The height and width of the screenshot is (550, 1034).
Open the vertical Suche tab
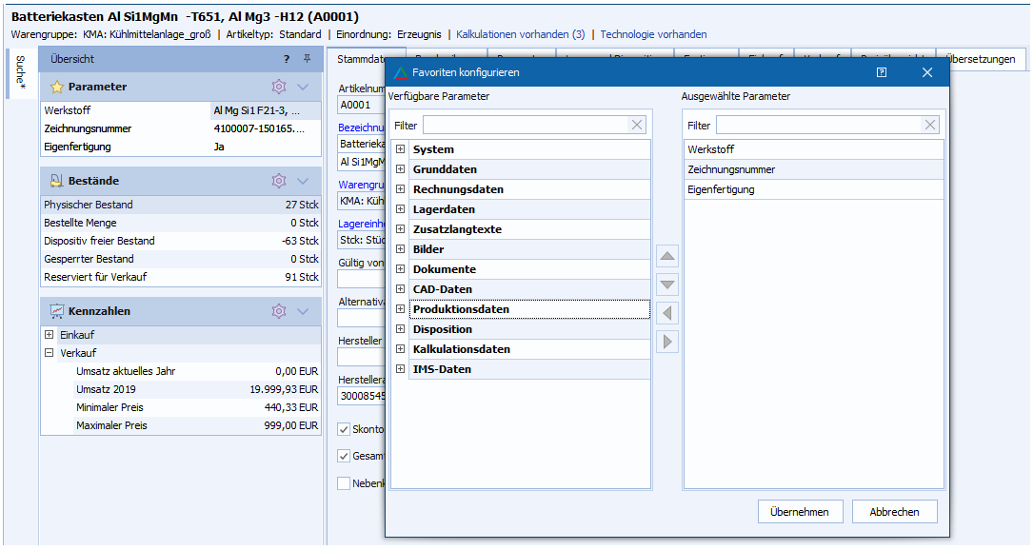pos(20,73)
